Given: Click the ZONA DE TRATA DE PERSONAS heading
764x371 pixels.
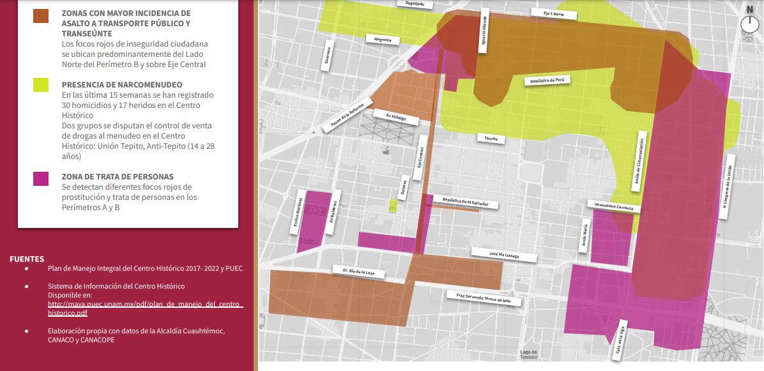Looking at the screenshot, I should [118, 177].
